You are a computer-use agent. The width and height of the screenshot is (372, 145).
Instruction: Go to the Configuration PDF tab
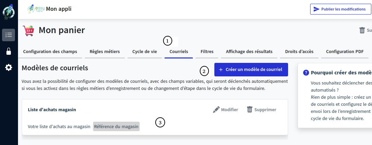click(x=344, y=52)
